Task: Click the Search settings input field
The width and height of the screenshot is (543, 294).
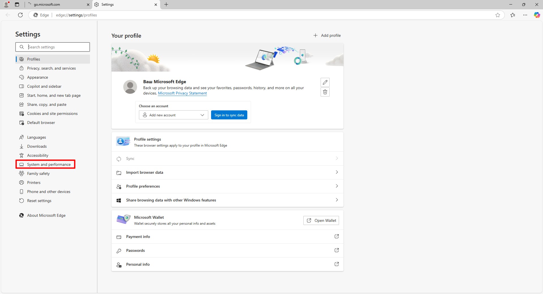Action: pos(57,47)
